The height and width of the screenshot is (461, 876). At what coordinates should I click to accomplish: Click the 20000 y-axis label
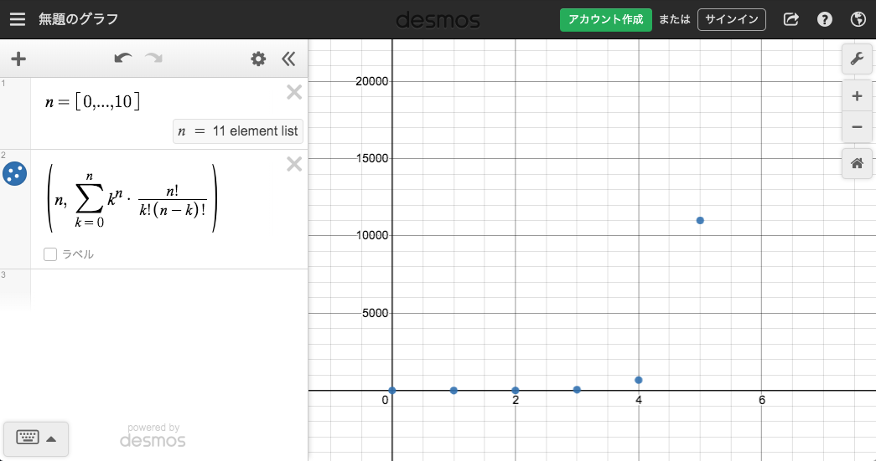371,81
